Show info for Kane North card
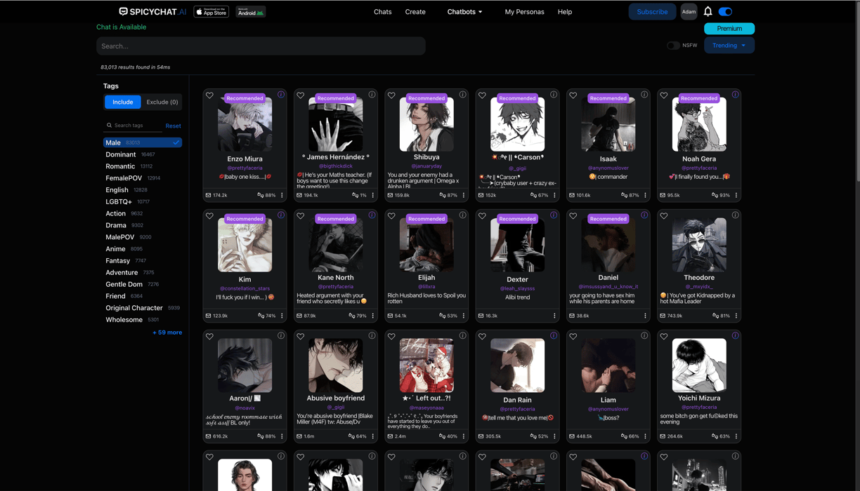This screenshot has width=860, height=491. [372, 215]
